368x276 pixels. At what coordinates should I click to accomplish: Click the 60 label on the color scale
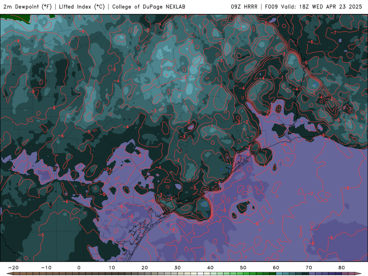pos(276,268)
